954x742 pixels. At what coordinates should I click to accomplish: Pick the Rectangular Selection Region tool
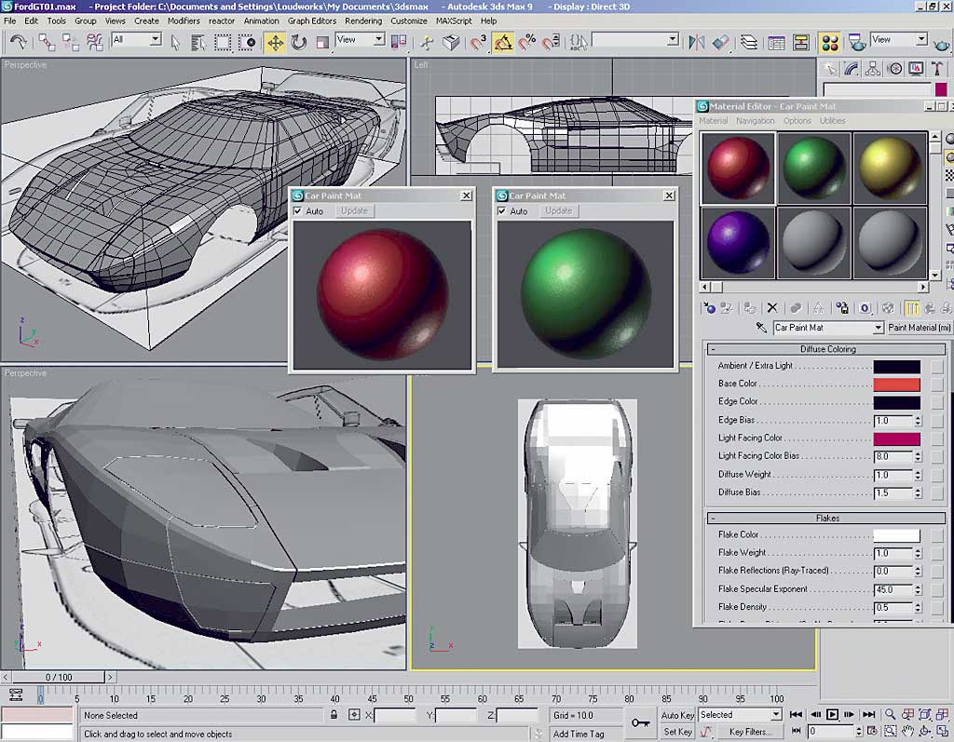point(223,42)
